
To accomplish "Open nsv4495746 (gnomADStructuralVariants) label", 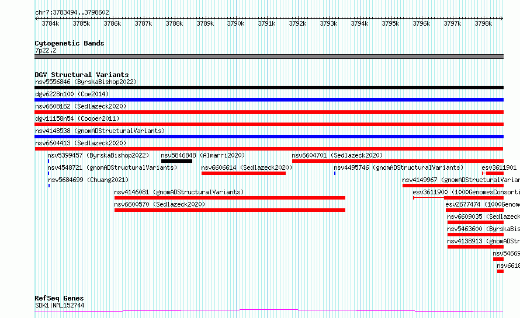I will click(398, 167).
